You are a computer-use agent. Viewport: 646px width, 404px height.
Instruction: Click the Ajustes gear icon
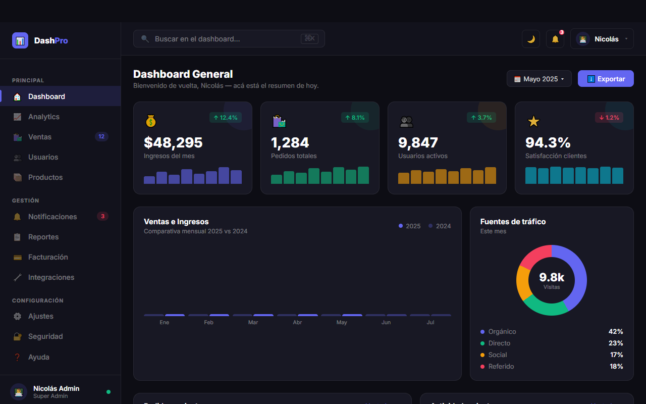[17, 316]
